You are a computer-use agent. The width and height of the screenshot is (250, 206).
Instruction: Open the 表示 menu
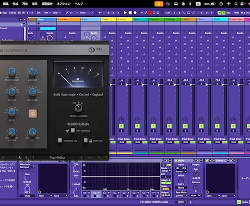tap(35, 4)
